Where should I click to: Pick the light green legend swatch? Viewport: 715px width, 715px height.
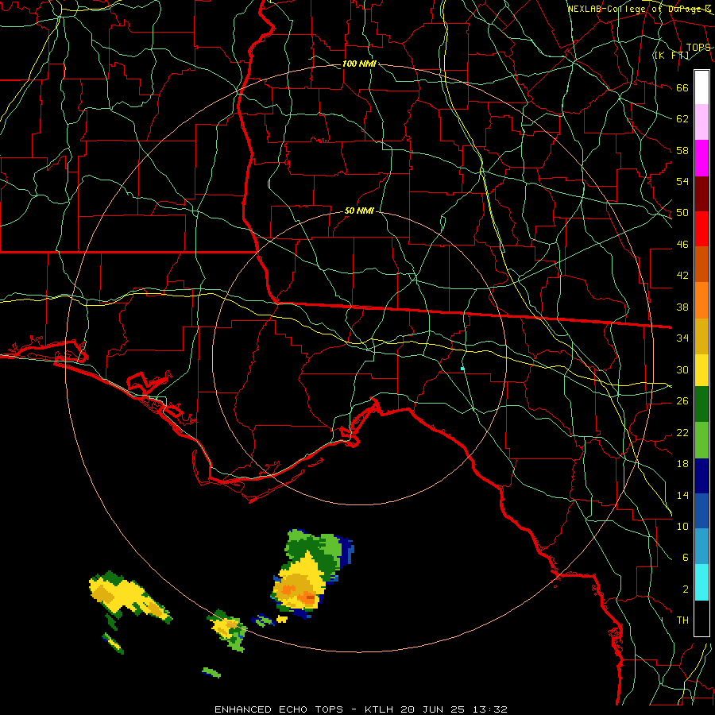[701, 439]
